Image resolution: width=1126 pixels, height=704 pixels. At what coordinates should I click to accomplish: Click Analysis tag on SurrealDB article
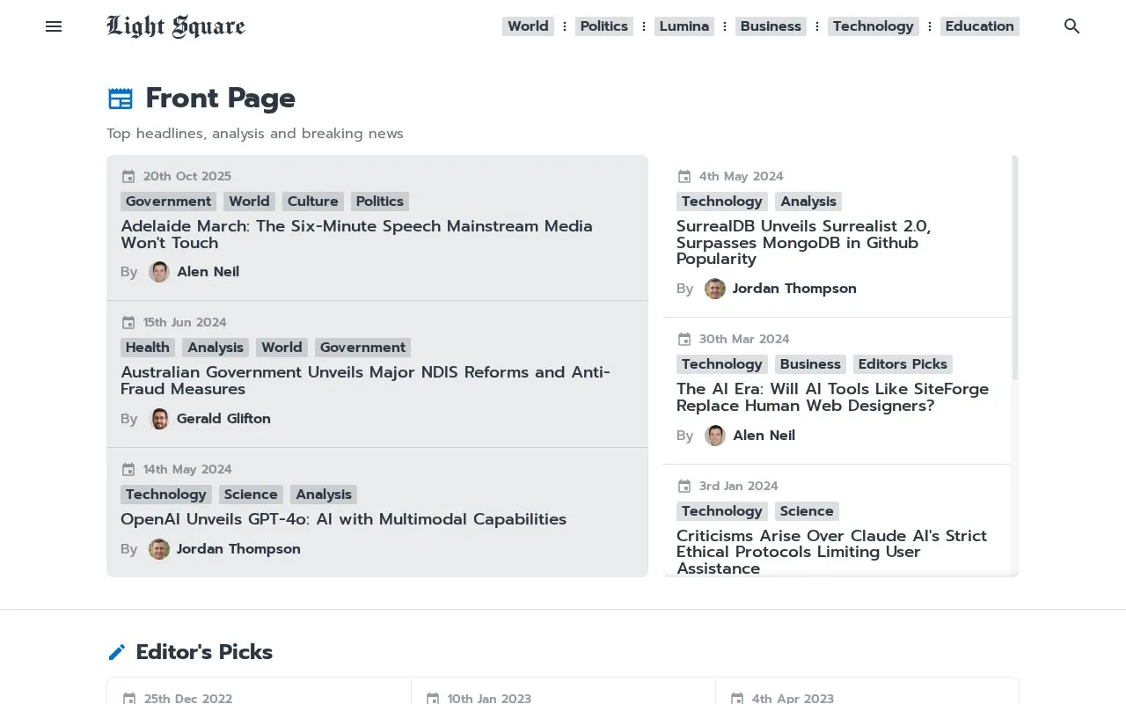[x=808, y=202]
